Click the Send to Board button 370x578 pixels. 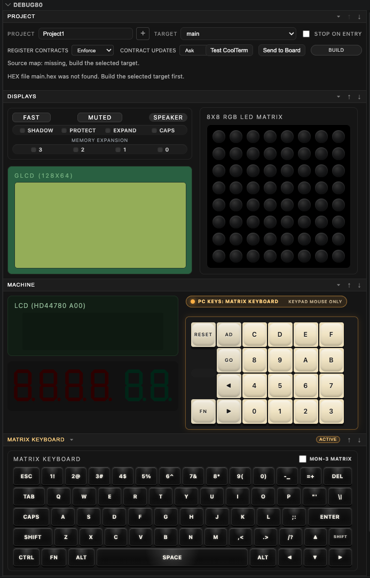[x=282, y=51]
